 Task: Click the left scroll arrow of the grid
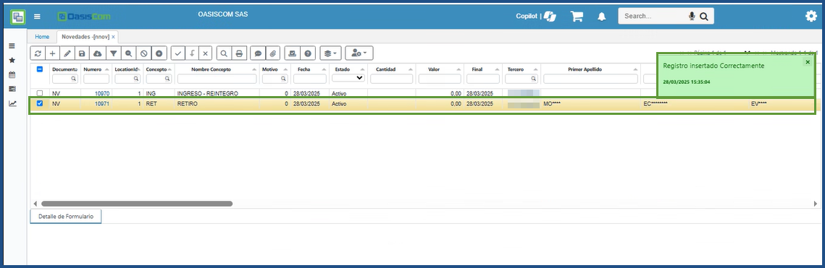coord(35,204)
